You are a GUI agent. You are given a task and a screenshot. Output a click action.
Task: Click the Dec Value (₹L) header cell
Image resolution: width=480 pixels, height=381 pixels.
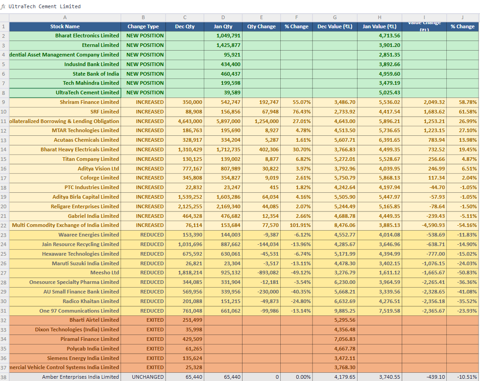(334, 27)
